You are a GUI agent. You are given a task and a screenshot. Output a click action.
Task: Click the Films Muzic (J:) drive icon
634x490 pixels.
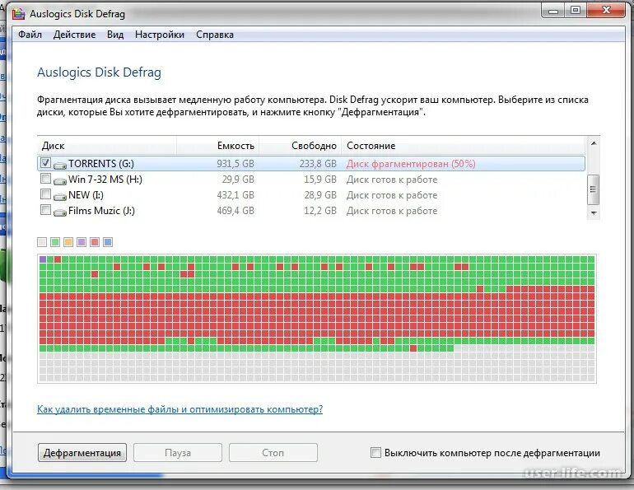[x=60, y=212]
